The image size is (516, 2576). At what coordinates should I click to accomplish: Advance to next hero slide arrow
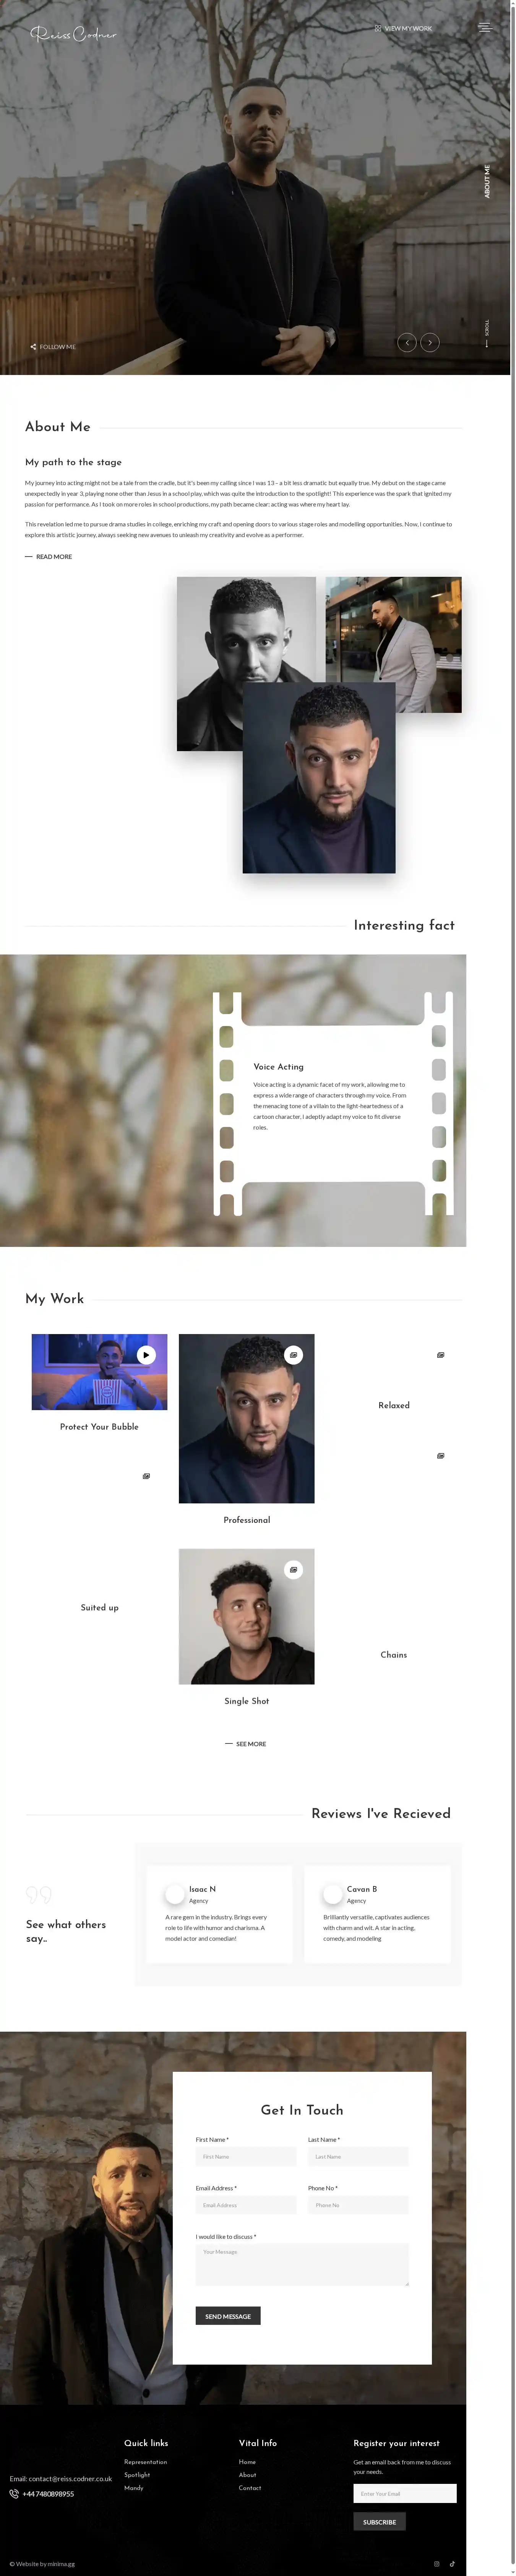point(430,342)
